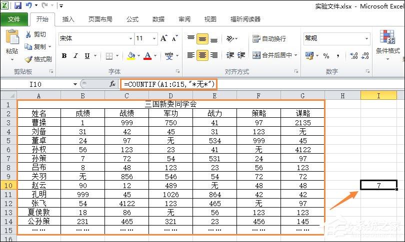This screenshot has width=405, height=242.
Task: Align text left
Action: [x=191, y=55]
